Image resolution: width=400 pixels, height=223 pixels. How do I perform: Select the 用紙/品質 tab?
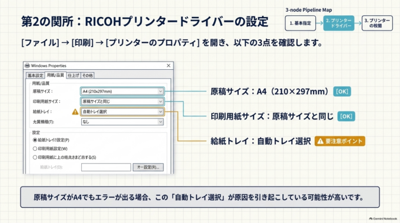[x=55, y=75]
